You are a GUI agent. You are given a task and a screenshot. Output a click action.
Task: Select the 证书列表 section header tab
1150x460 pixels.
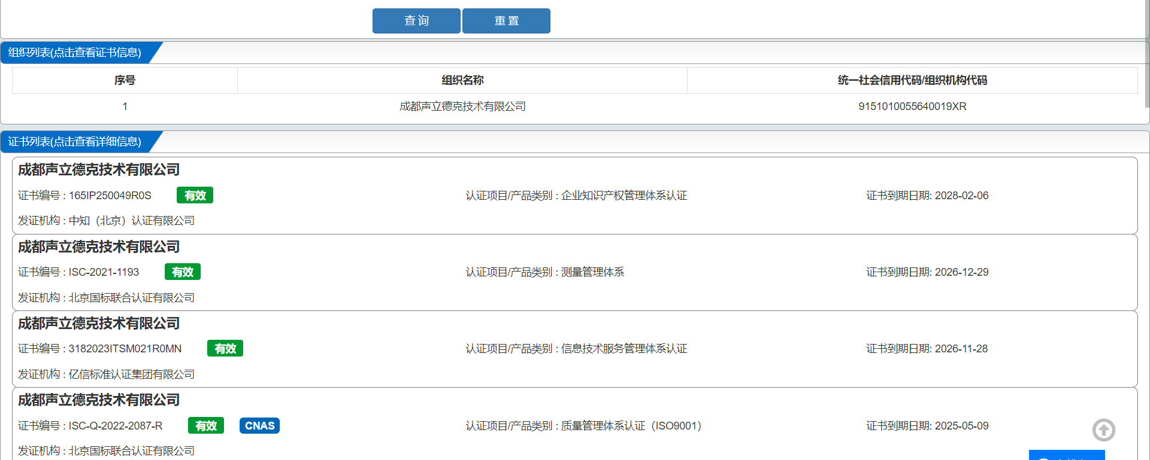pyautogui.click(x=75, y=142)
